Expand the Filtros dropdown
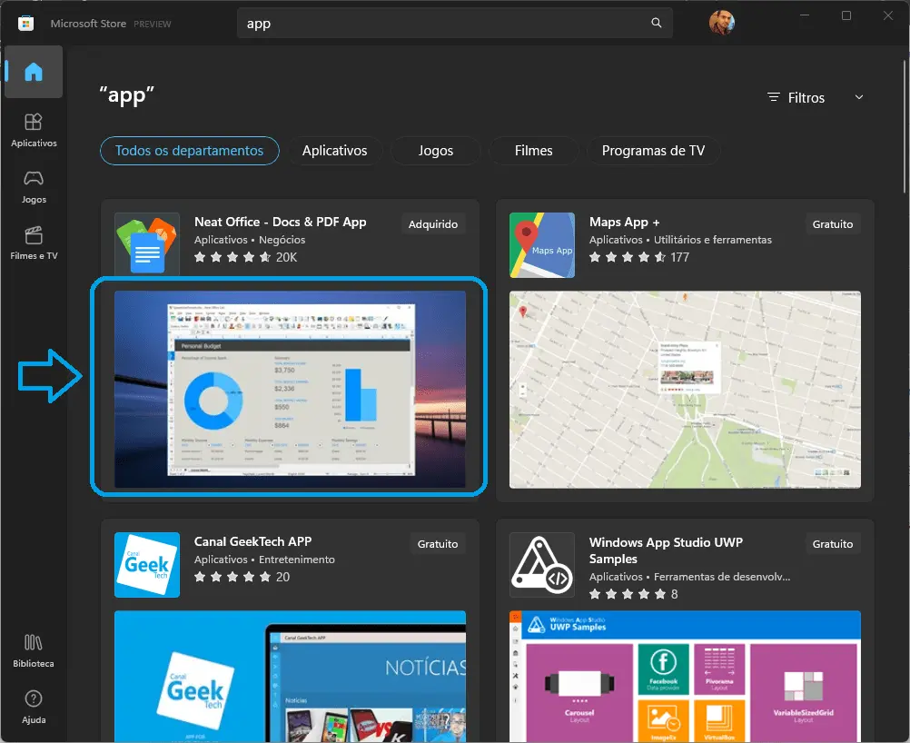The width and height of the screenshot is (910, 743). [x=816, y=97]
